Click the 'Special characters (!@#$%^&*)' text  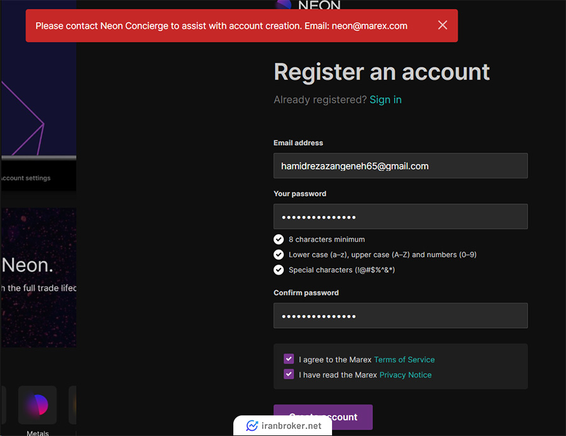pyautogui.click(x=342, y=270)
